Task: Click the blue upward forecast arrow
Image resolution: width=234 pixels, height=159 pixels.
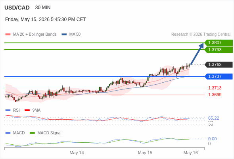Action: (197, 54)
